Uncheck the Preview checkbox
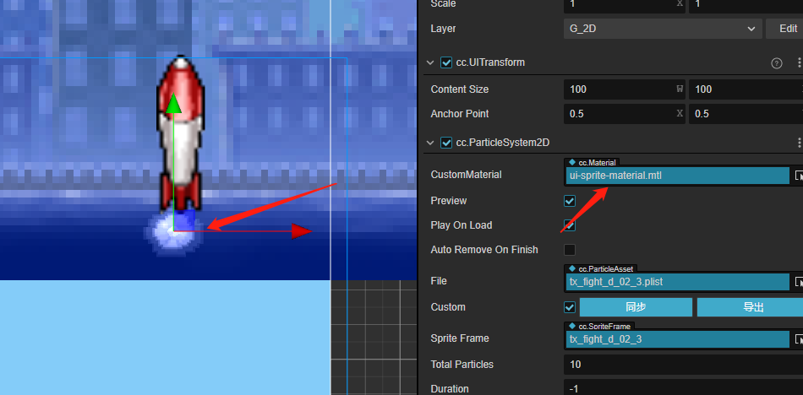 (570, 201)
